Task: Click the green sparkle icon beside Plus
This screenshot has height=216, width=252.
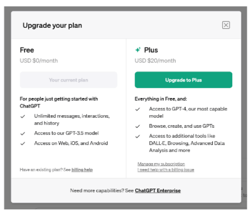Action: coord(138,50)
